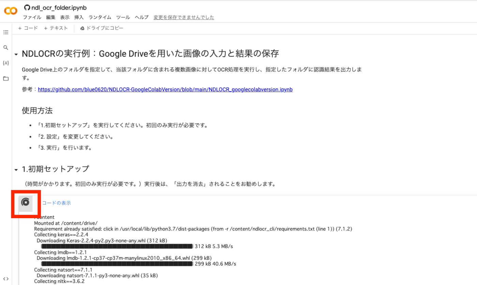This screenshot has height=285, width=477.
Task: Open the ランタイム menu
Action: pos(100,17)
